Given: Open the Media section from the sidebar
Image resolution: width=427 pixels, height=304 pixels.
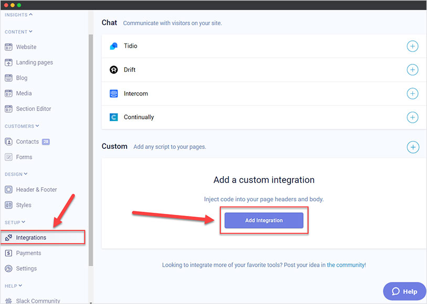Looking at the screenshot, I should 8,93.
